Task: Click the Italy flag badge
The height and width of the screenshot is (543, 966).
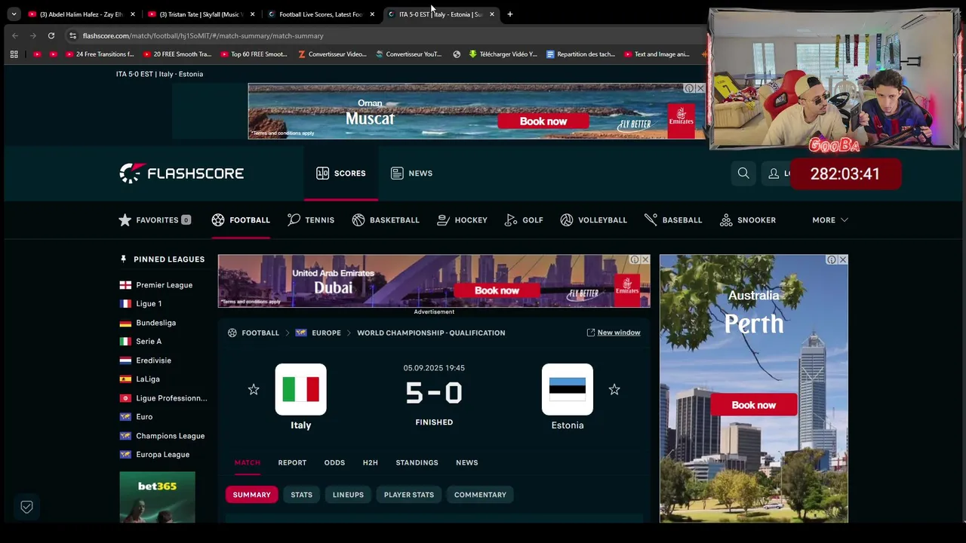Action: point(301,389)
